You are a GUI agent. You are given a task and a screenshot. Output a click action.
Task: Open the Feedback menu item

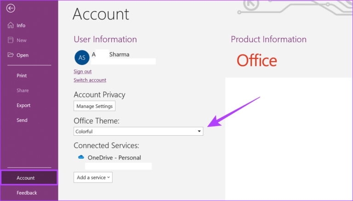tap(27, 193)
